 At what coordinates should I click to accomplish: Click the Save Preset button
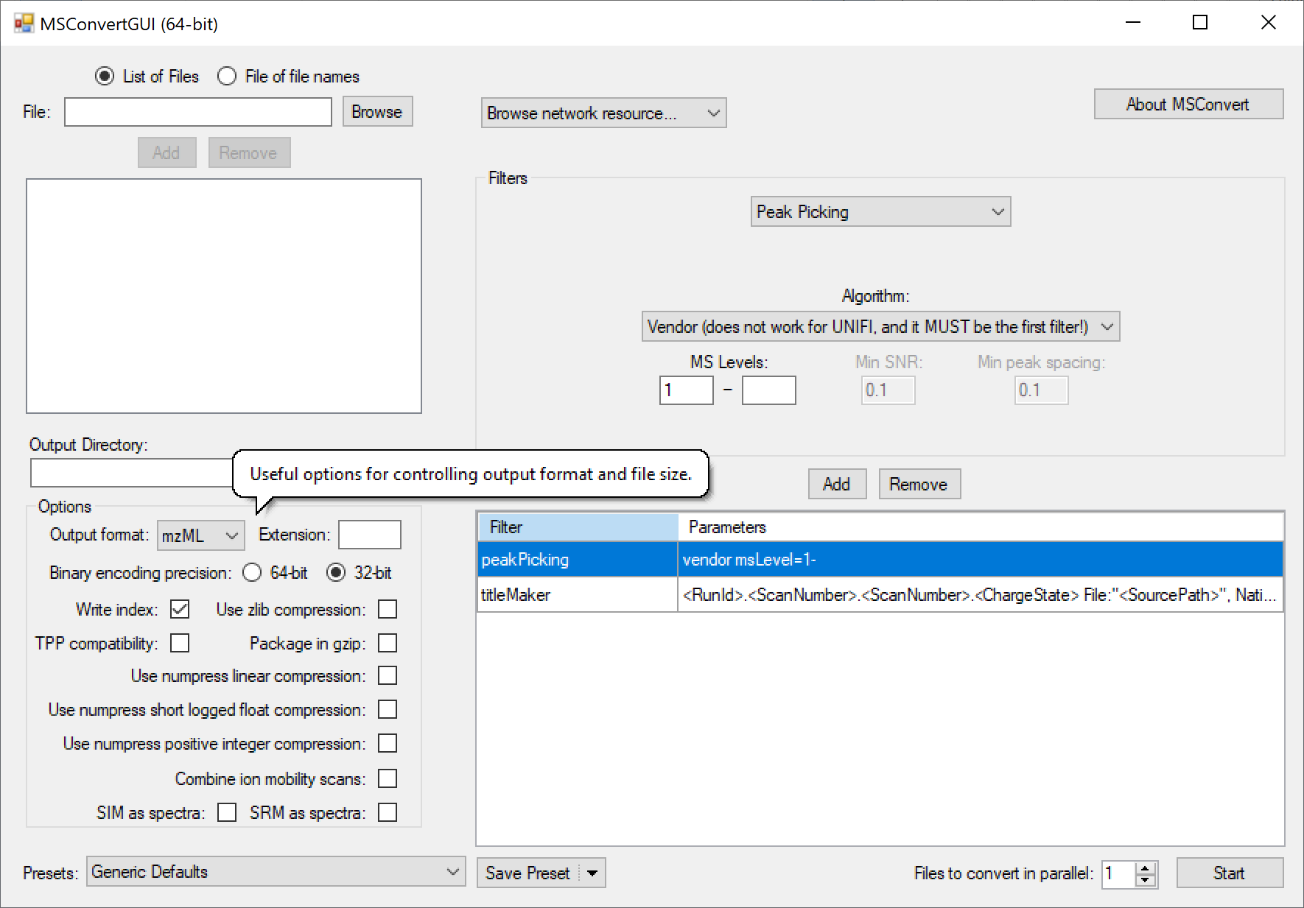528,873
